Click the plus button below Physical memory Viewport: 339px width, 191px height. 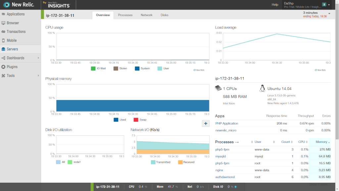(x=206, y=123)
